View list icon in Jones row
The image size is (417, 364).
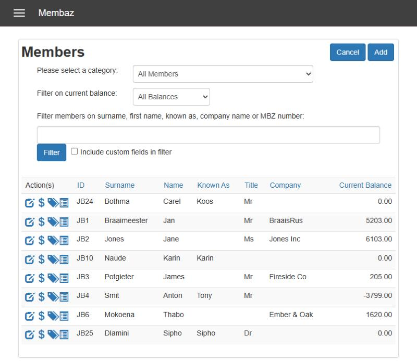[x=64, y=240]
